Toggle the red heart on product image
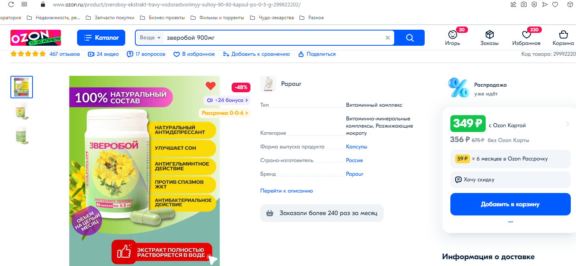This screenshot has height=266, width=576. pos(210,85)
